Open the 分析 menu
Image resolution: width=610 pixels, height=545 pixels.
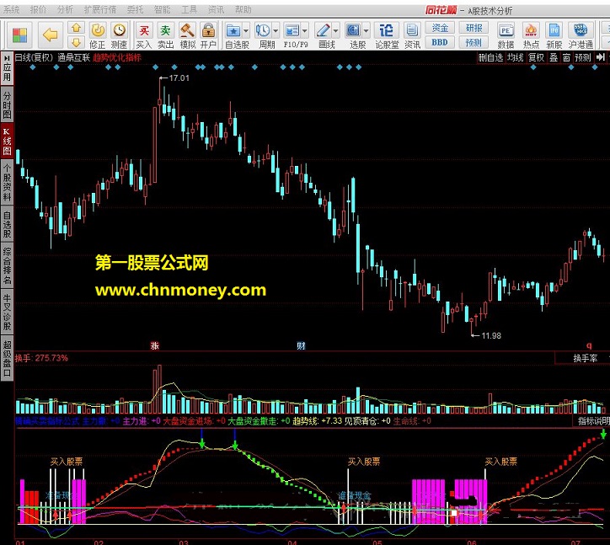pyautogui.click(x=65, y=9)
